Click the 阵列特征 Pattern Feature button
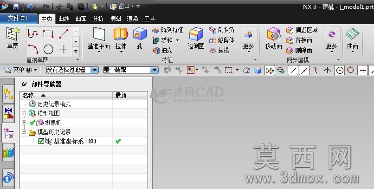 (168, 30)
